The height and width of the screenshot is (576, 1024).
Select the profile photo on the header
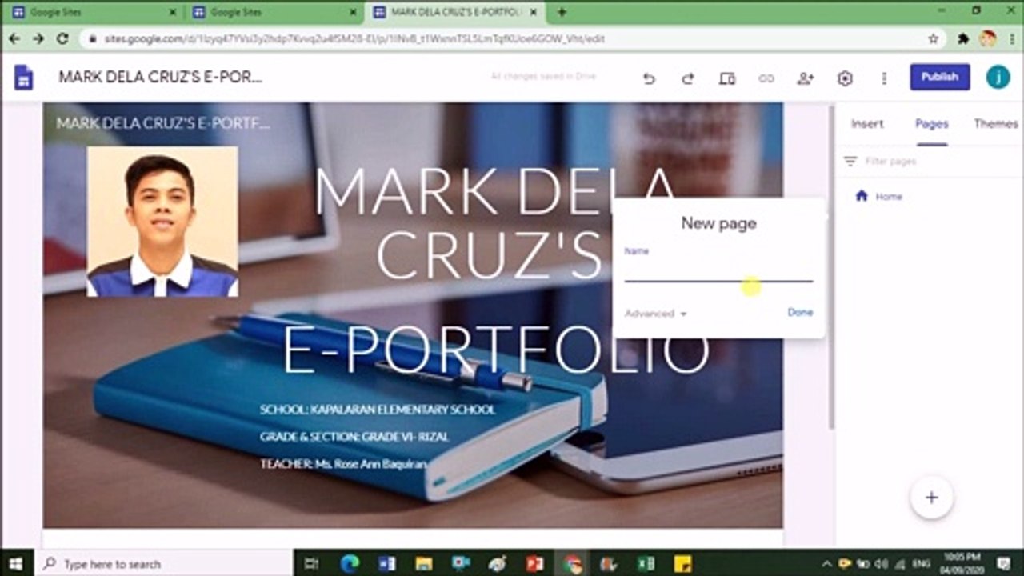point(162,222)
